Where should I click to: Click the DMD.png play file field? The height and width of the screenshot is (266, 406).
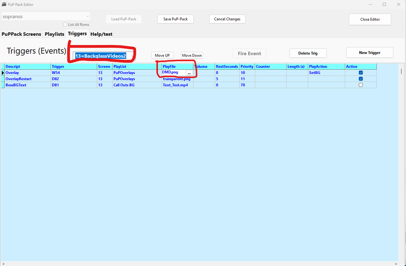click(x=173, y=73)
